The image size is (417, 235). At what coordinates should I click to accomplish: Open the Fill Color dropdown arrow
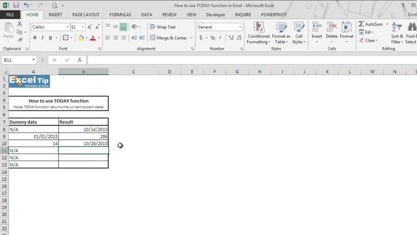87,38
